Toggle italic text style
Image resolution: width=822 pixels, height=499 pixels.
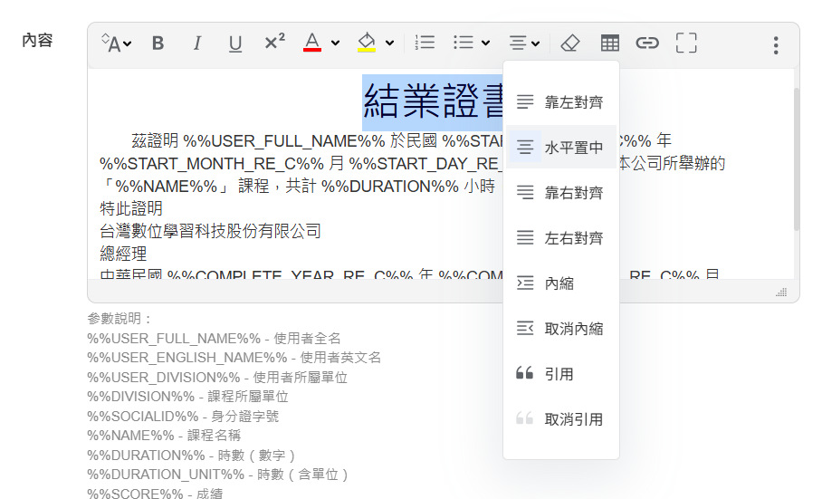coord(196,43)
